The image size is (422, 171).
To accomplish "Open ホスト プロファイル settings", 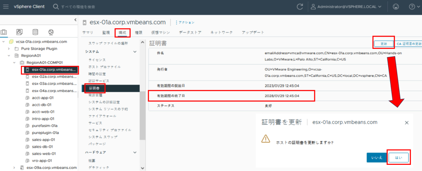I will click(104, 67).
